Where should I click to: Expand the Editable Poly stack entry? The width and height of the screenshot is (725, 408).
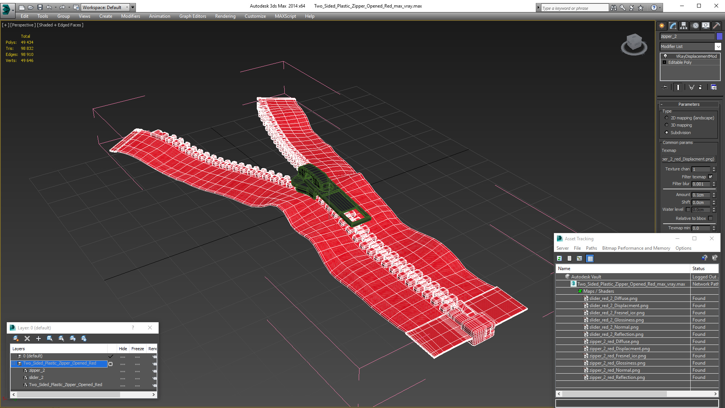tap(664, 62)
